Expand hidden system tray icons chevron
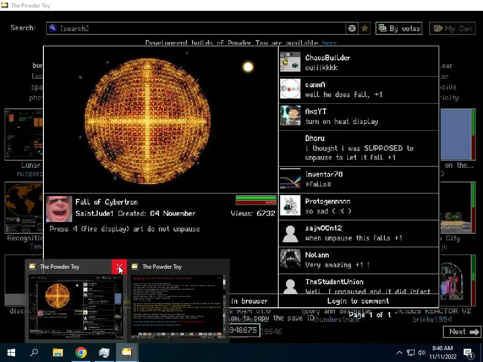This screenshot has height=362, width=483. [399, 353]
